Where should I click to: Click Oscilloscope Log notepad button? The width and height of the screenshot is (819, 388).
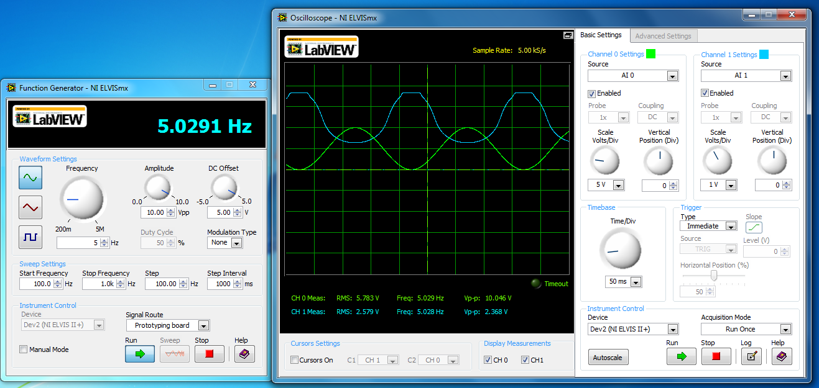[751, 356]
